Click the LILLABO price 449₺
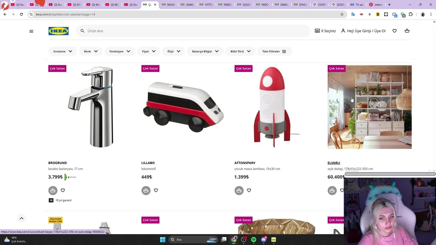The image size is (436, 245). (147, 177)
